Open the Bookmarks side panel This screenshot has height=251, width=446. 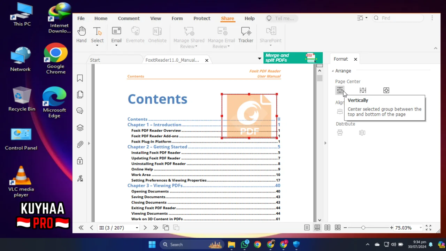click(x=80, y=78)
